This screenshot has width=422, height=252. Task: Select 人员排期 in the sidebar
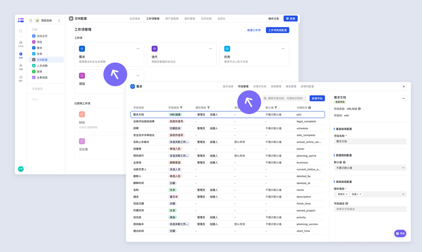(42, 66)
